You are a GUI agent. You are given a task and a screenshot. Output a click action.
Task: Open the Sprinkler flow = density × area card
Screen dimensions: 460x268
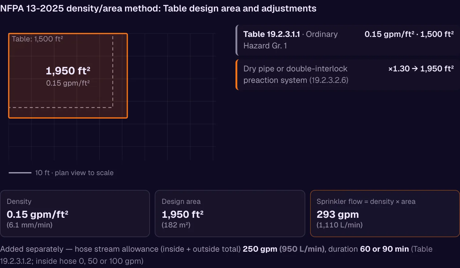pyautogui.click(x=385, y=214)
